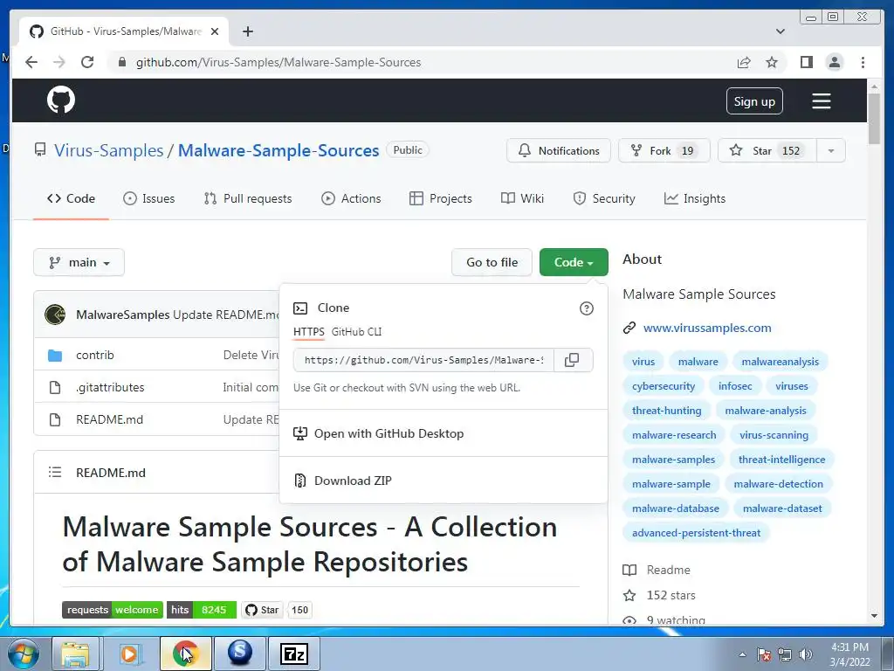This screenshot has height=671, width=894.
Task: Switch to the Pull requests tab
Action: [x=248, y=198]
